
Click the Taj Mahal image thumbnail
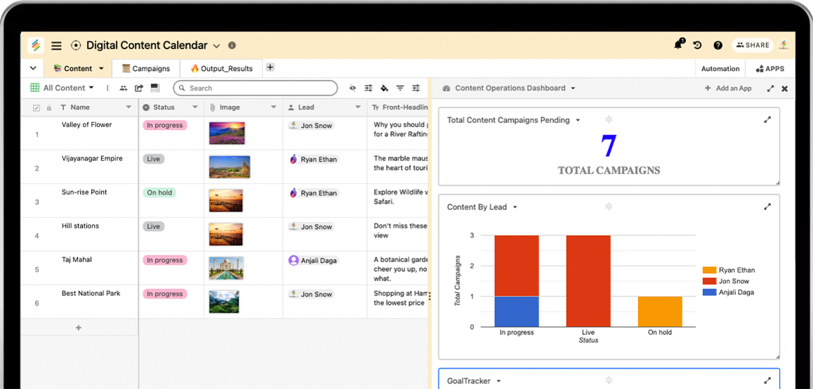click(x=226, y=268)
